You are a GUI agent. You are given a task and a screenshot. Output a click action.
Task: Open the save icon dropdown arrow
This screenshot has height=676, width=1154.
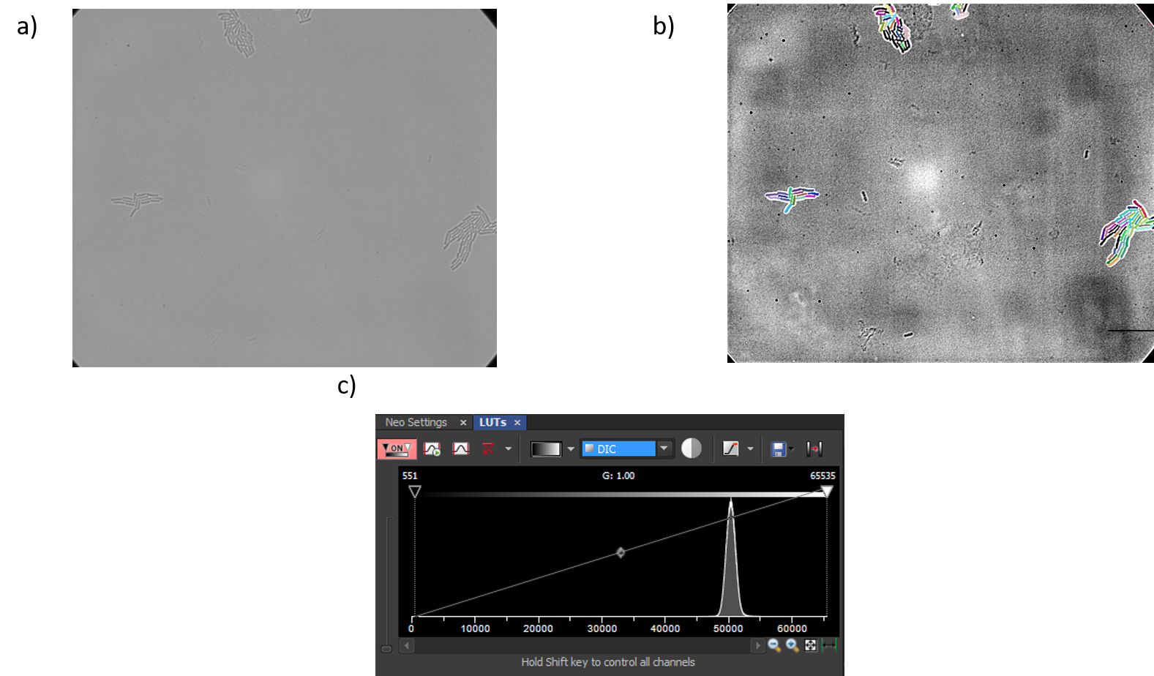(x=791, y=448)
